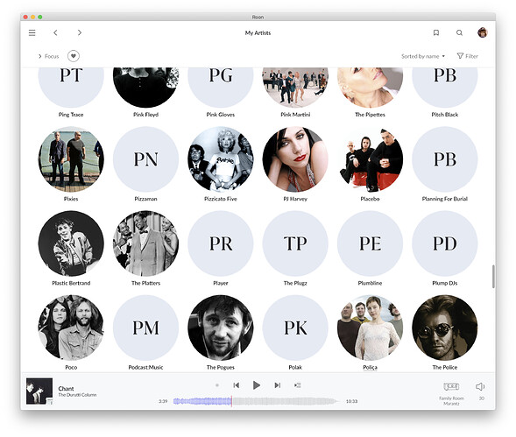Screen dimensions: 516x437
Task: Click the elapsed time 3:39
Action: coord(163,401)
